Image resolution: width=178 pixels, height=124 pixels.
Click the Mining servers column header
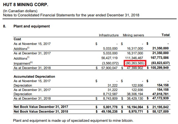(133, 35)
